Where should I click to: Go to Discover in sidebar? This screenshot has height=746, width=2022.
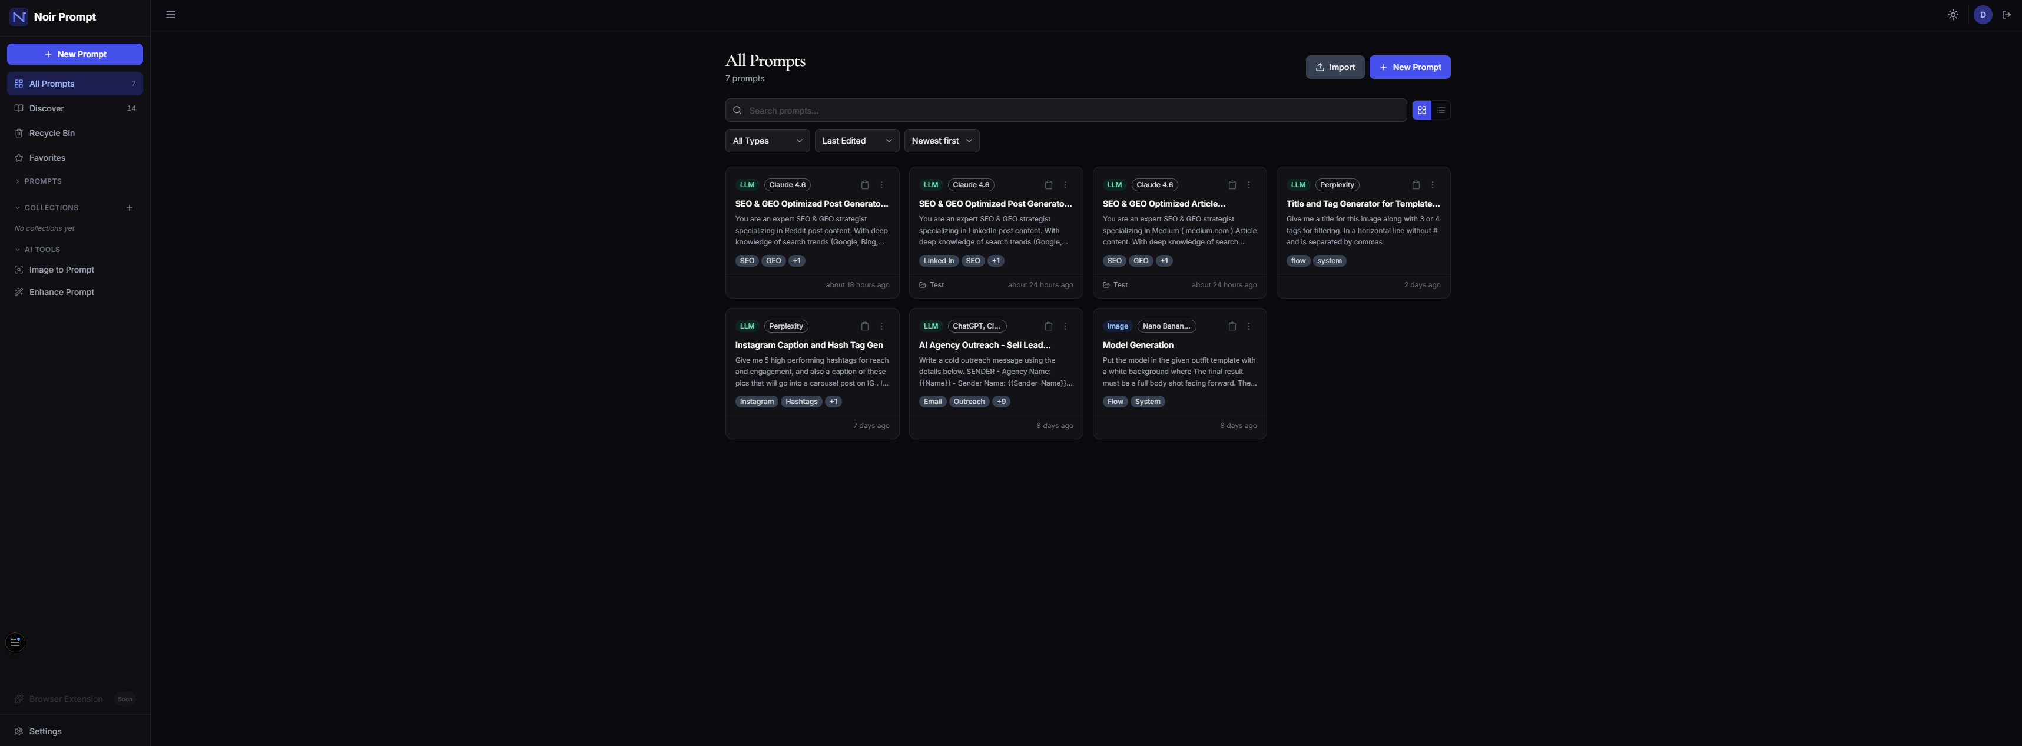coord(47,108)
